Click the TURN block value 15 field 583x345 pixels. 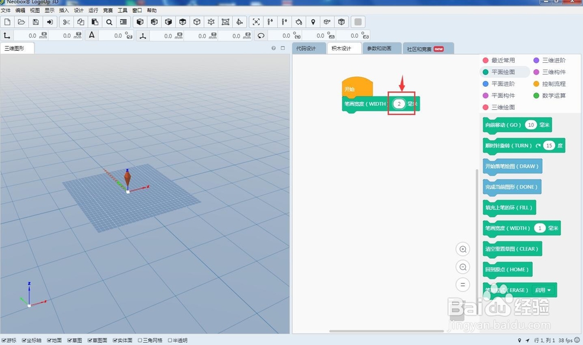[549, 146]
